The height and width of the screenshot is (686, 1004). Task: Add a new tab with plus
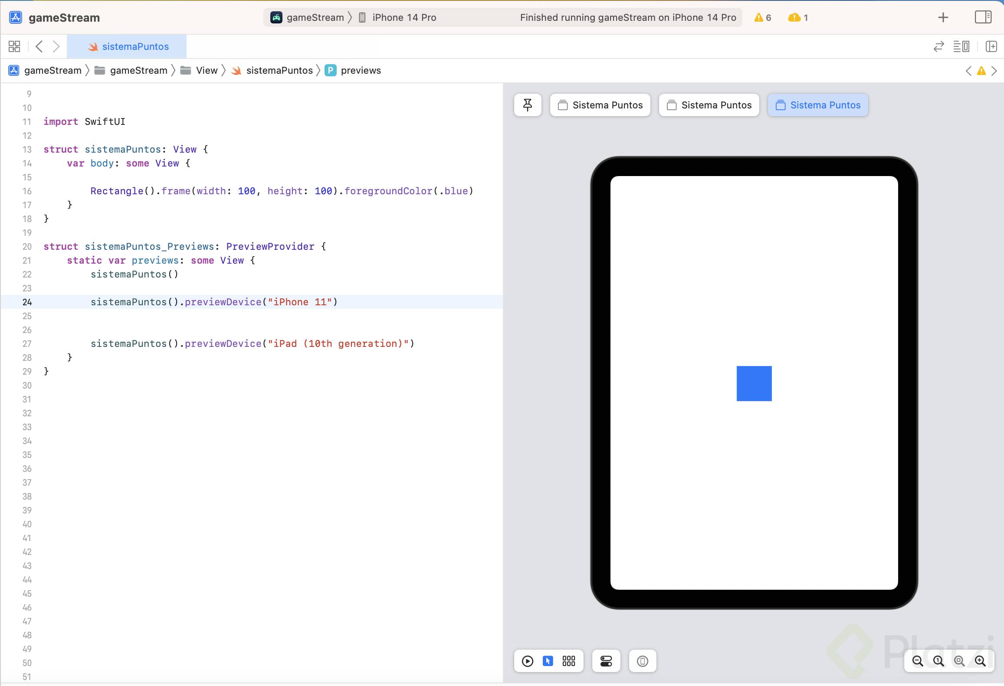tap(943, 17)
